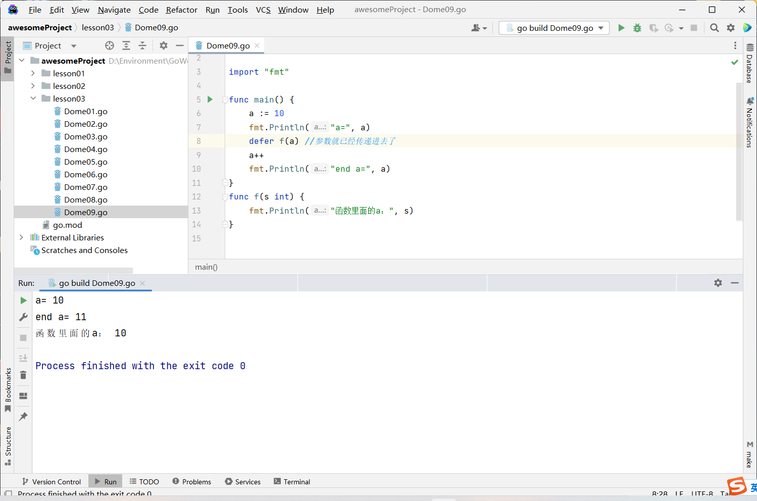Click the run gutter arrow beside func main
Viewport: 757px width, 501px height.
point(210,99)
